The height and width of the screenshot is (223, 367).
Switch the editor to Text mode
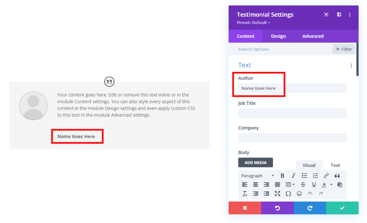[335, 165]
